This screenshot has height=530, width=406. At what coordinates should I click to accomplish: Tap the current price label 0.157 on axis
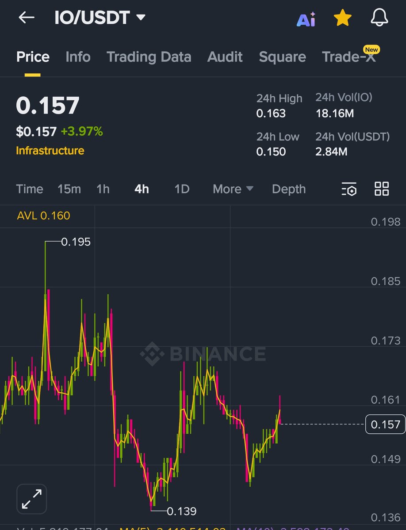pyautogui.click(x=385, y=424)
